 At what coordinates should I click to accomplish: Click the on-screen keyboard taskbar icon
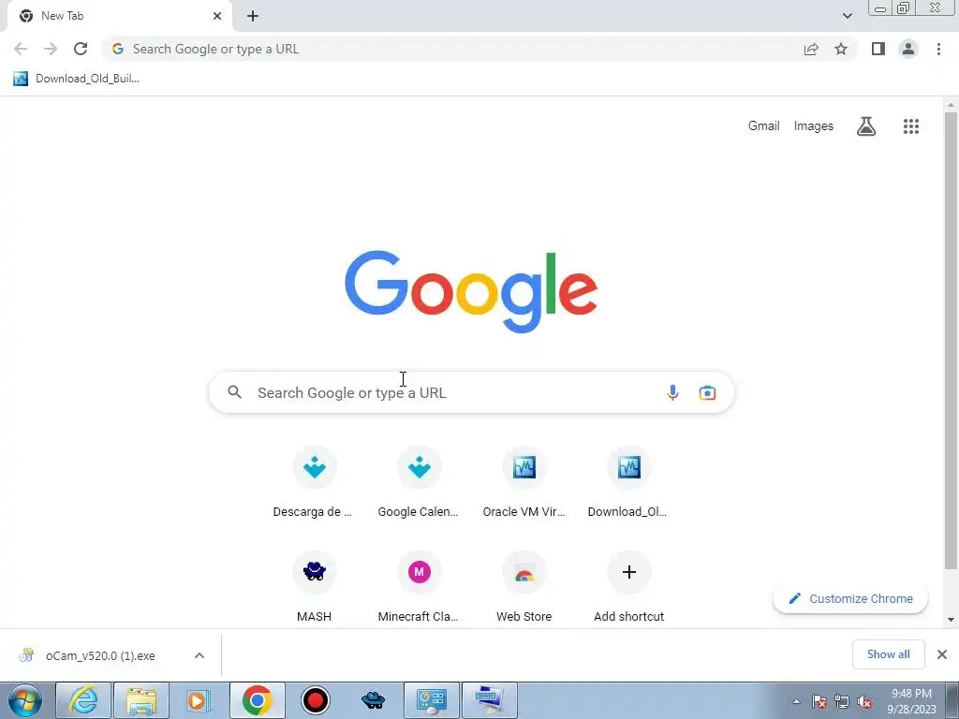pyautogui.click(x=489, y=700)
